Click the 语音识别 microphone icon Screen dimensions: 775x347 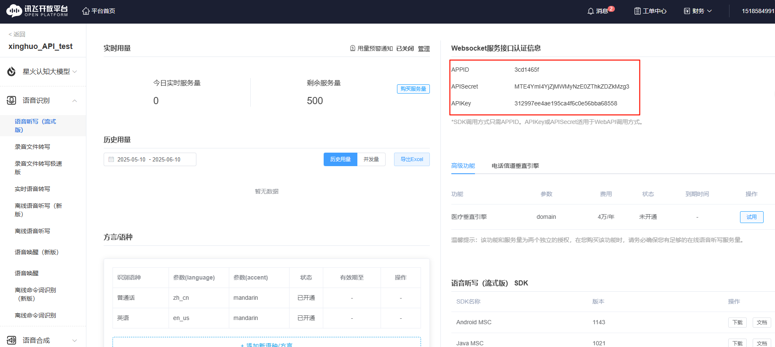[x=12, y=100]
